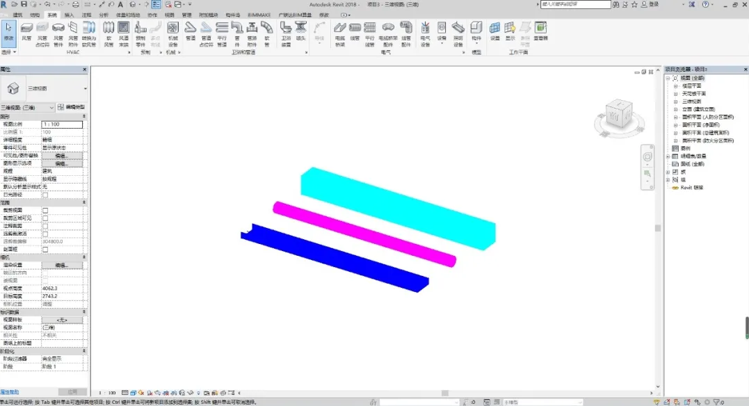Select the 管件 pipe fitting elbow tool
Screen dimensions: 749x406
pyautogui.click(x=237, y=34)
